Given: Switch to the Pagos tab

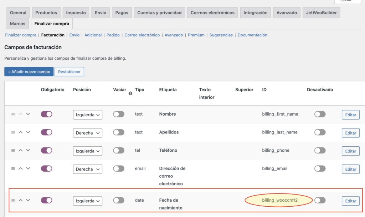Looking at the screenshot, I should [x=122, y=12].
